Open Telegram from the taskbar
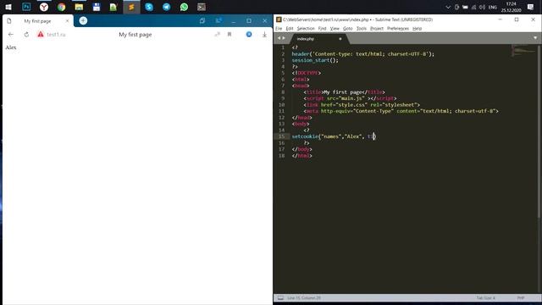The image size is (542, 305). point(167,7)
